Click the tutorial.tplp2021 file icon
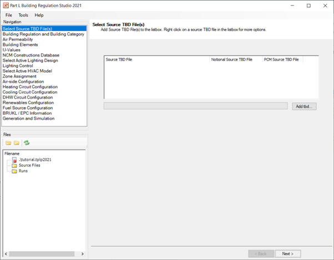 point(14,160)
